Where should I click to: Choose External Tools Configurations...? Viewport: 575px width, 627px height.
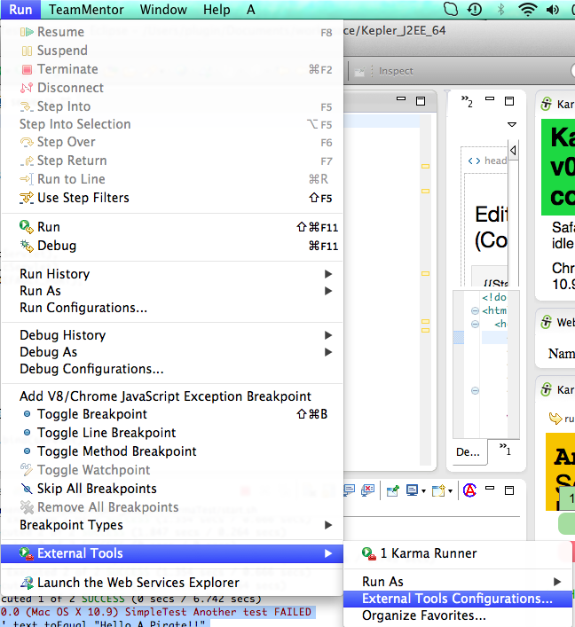coord(457,599)
